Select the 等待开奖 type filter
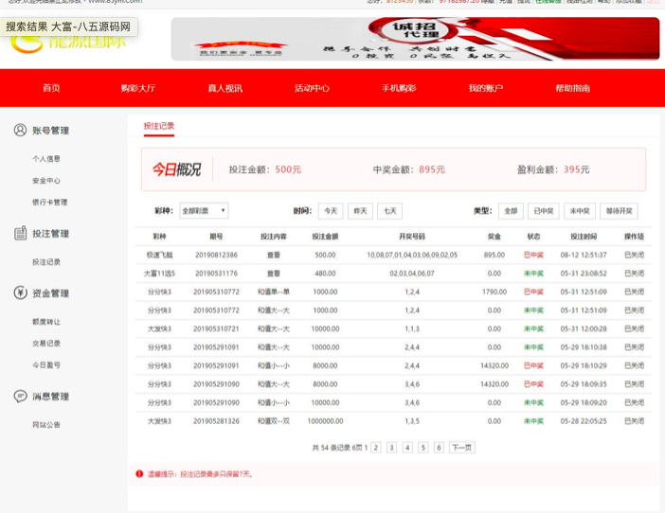 (x=619, y=211)
